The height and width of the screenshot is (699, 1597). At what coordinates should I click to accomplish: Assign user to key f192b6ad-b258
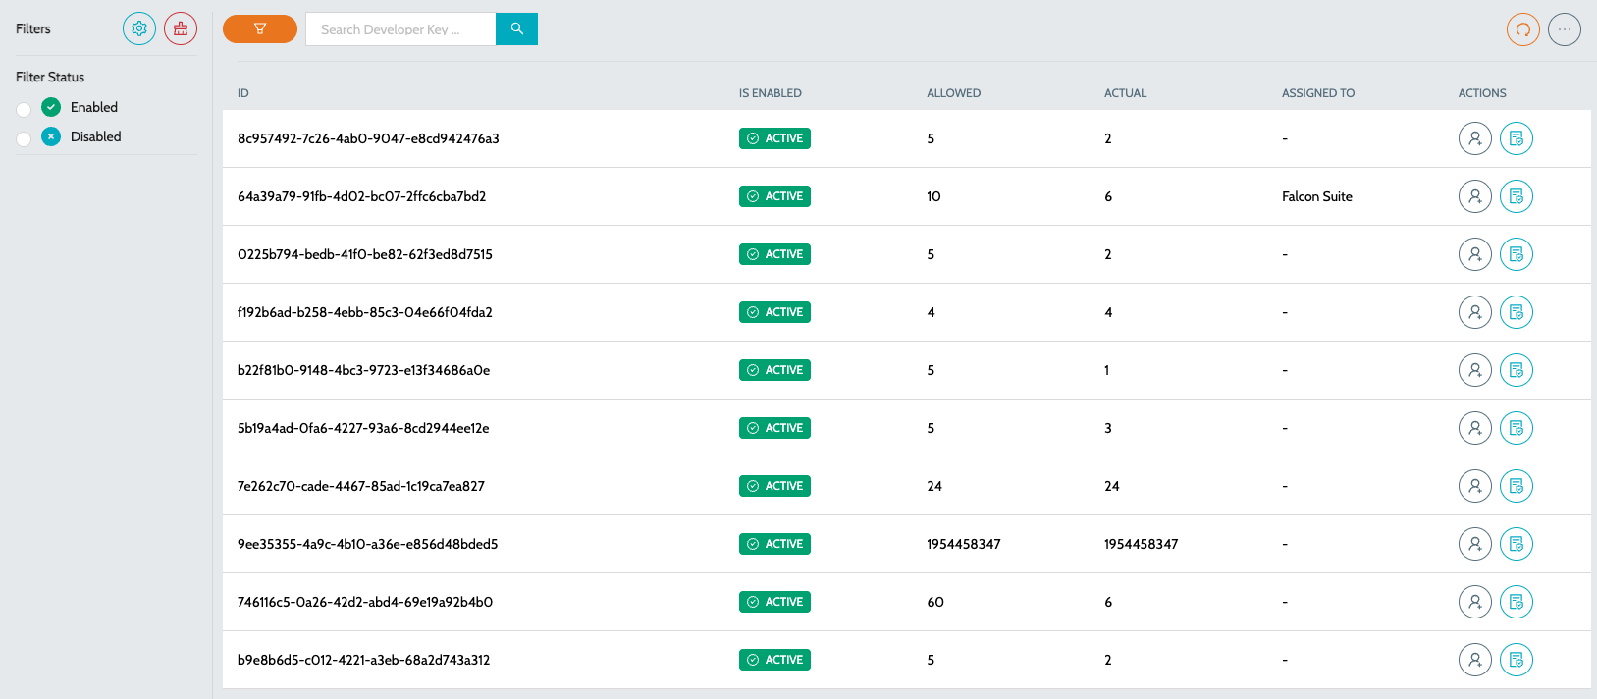click(1474, 312)
